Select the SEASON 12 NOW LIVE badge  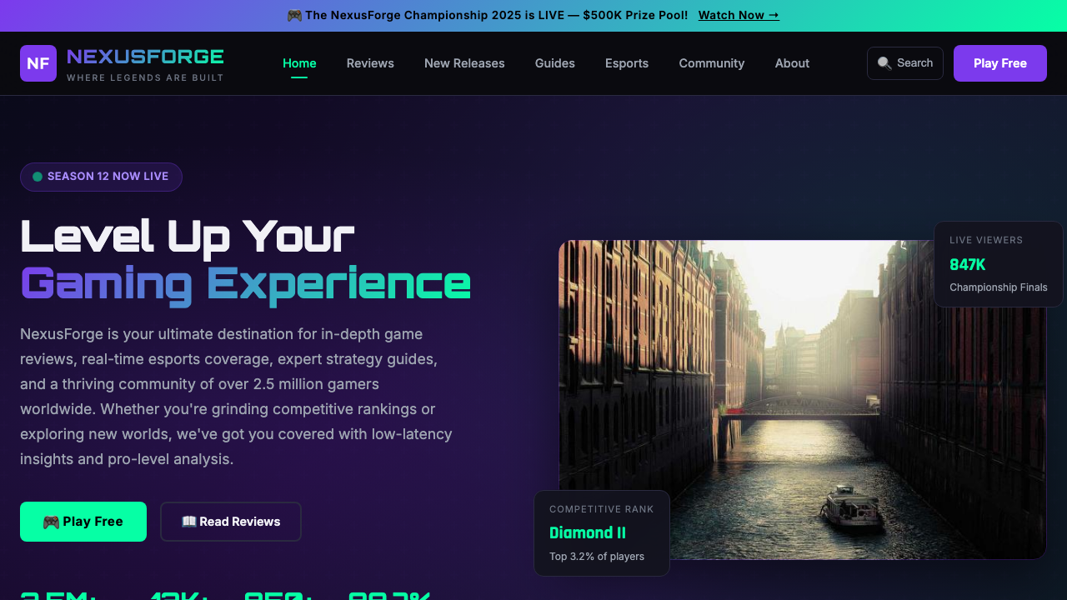101,177
